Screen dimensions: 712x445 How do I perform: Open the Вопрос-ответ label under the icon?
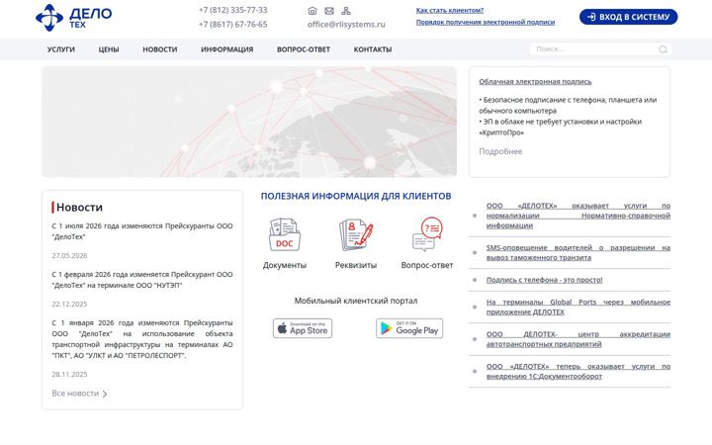pyautogui.click(x=427, y=265)
